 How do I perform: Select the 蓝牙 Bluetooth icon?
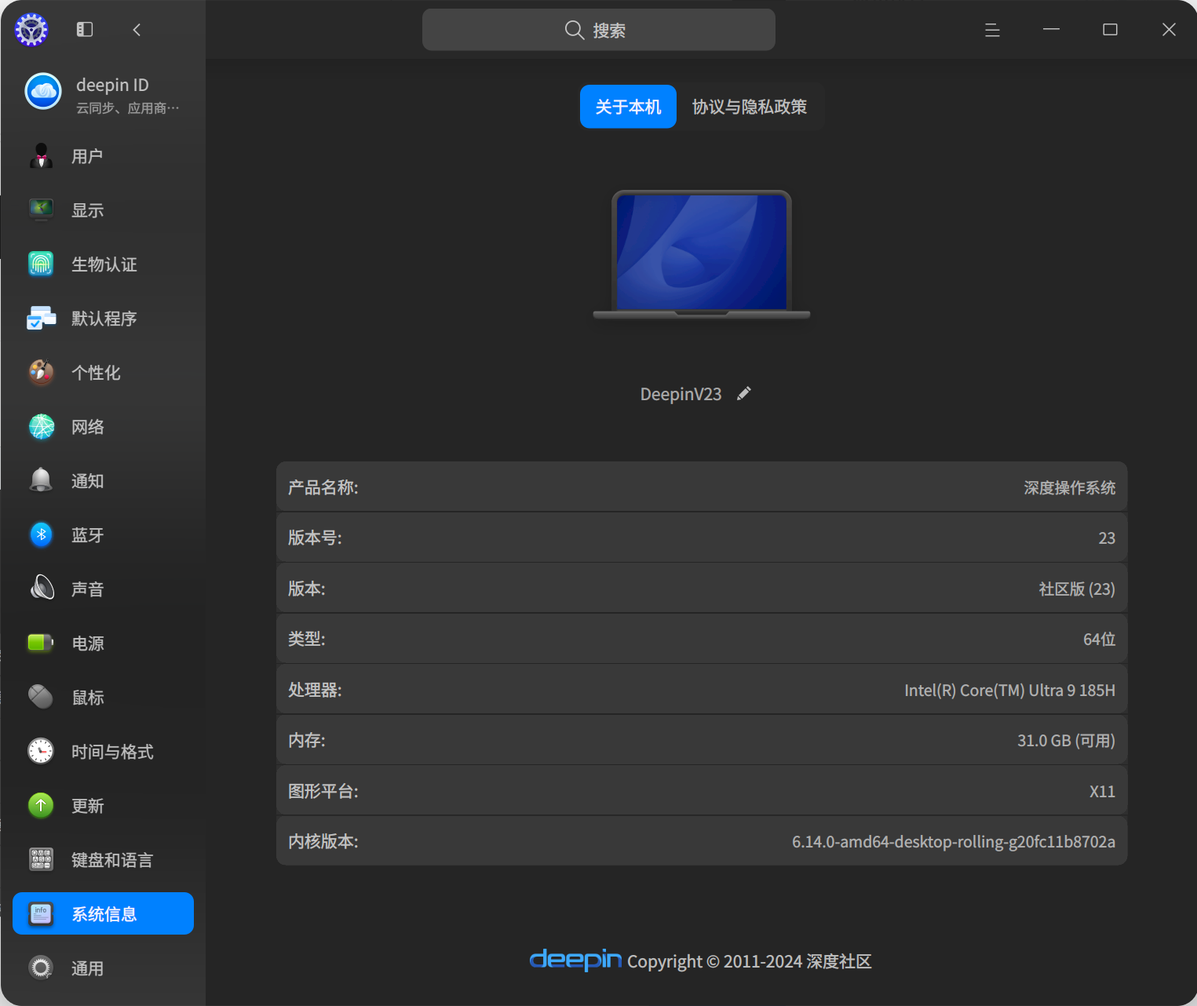click(41, 534)
